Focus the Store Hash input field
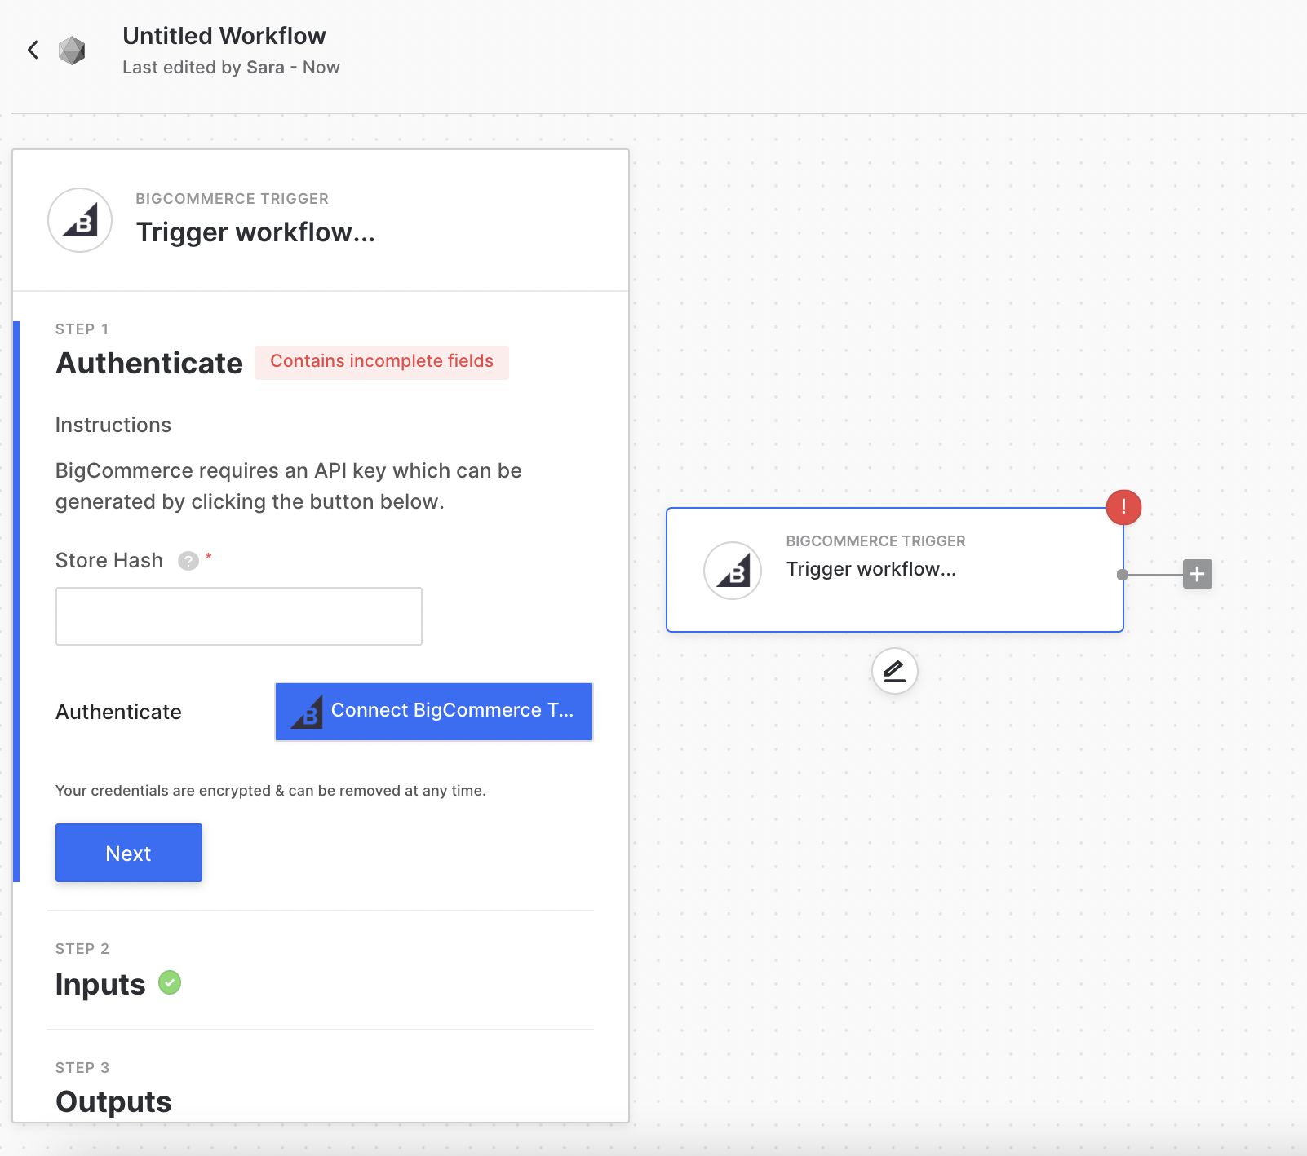Image resolution: width=1307 pixels, height=1156 pixels. tap(239, 616)
